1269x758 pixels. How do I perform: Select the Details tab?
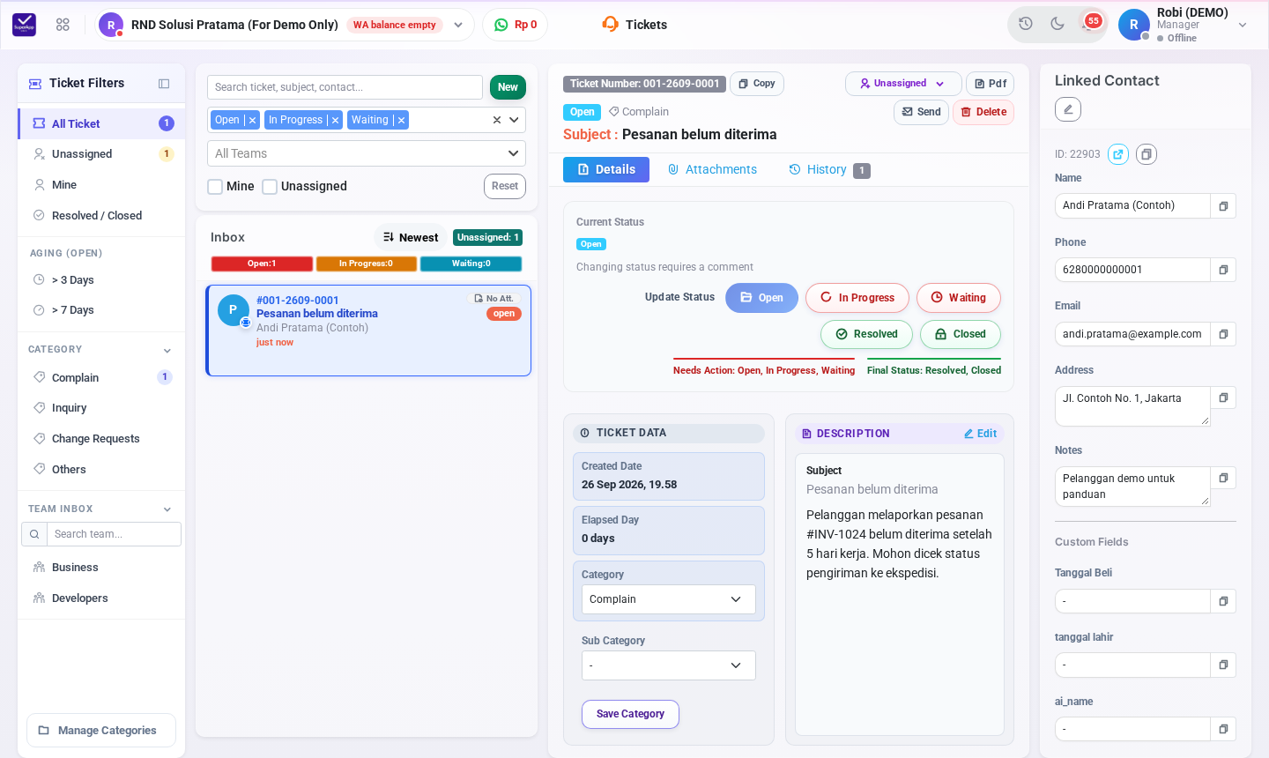pos(606,169)
